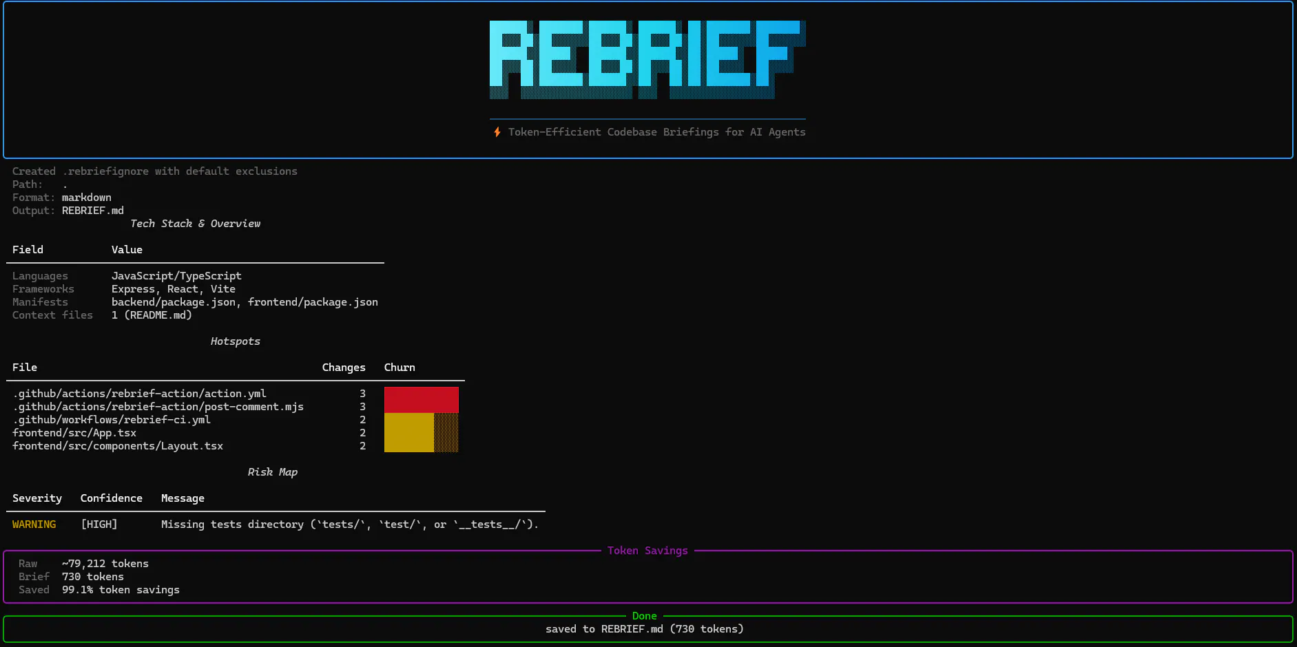Viewport: 1297px width, 647px height.
Task: Click the 'Hotspots' table title
Action: pyautogui.click(x=236, y=341)
